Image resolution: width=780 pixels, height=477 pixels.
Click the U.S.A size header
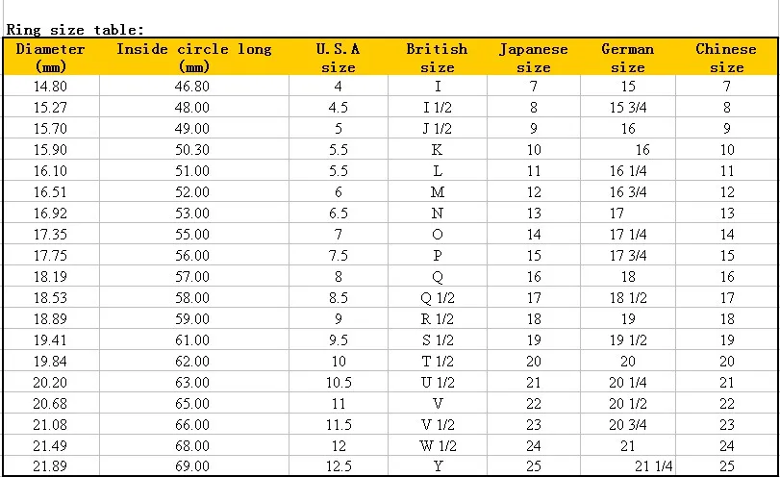point(339,58)
